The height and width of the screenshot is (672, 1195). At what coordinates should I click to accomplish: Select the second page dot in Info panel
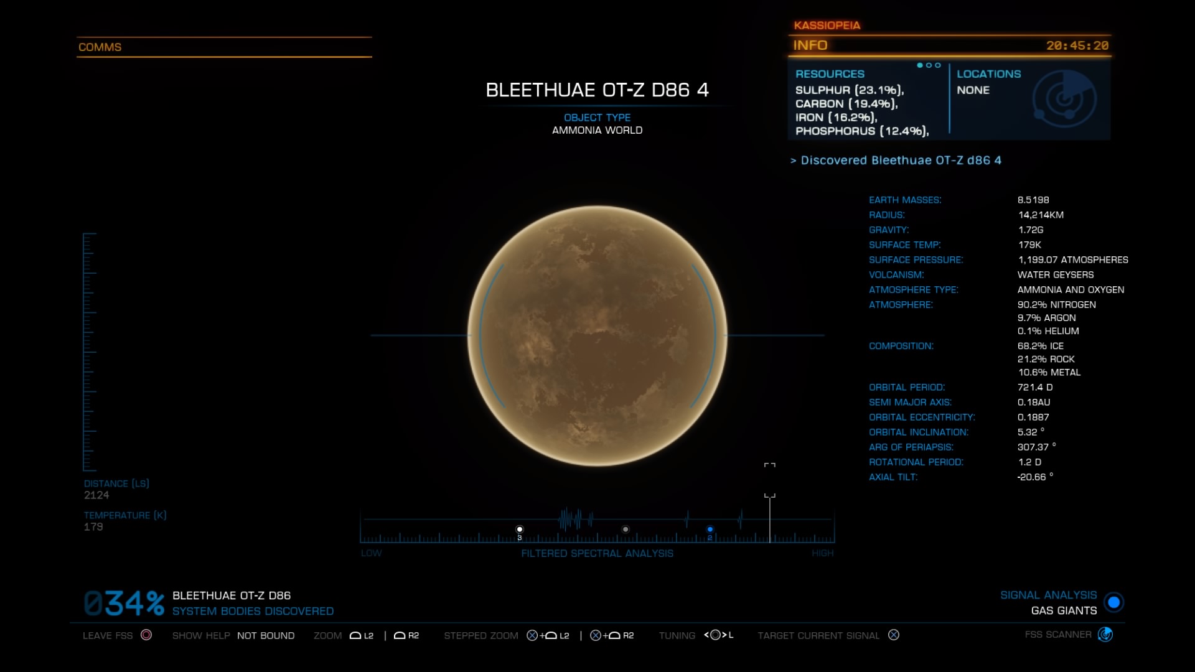(929, 65)
